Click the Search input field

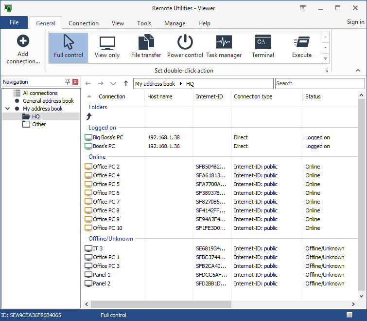[x=320, y=83]
